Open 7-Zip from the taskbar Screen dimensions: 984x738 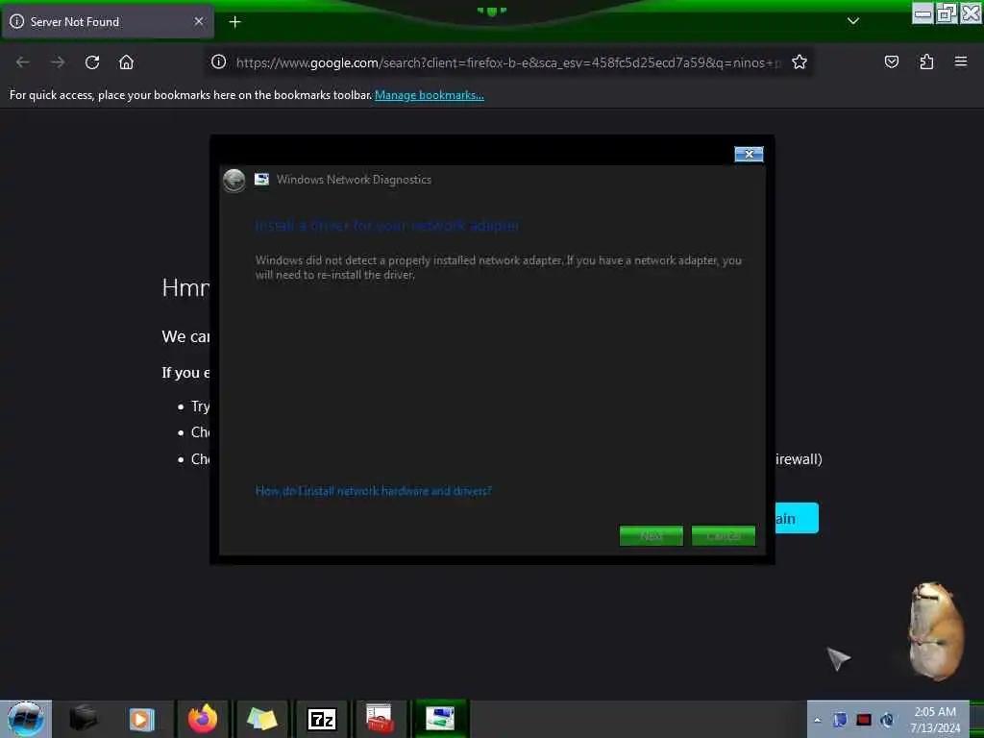coord(321,719)
